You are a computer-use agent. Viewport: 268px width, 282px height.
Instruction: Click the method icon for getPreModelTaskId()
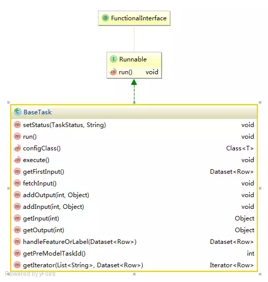(17, 253)
